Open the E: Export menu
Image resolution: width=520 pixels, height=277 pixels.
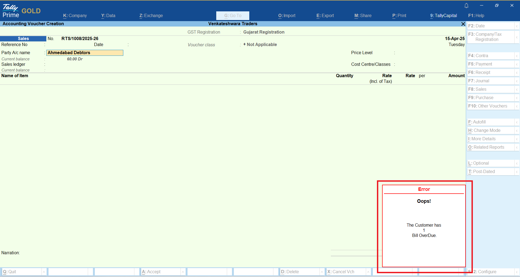325,16
